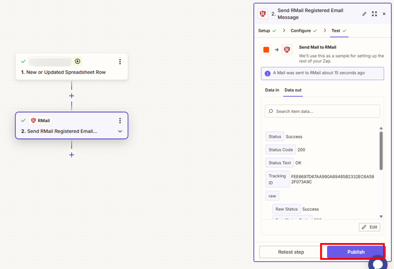
Task: Click the instant trigger lightning icon
Action: pos(77,61)
